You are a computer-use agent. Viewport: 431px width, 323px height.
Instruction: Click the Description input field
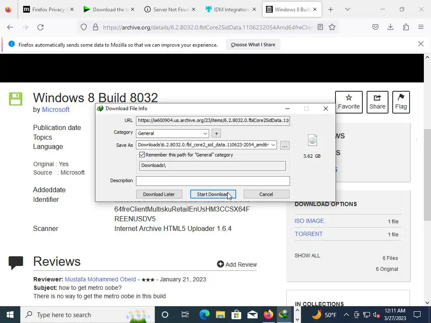[x=213, y=181]
